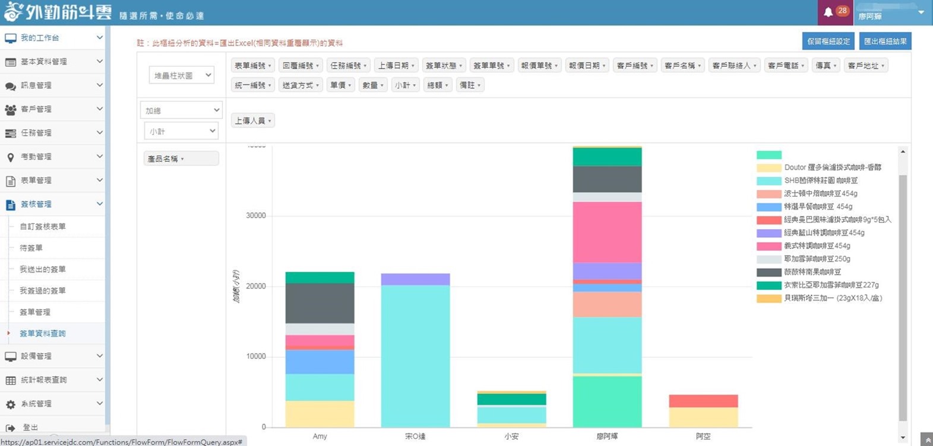Open the 加總 aggregator dropdown
Screen dimensions: 933x446
tap(181, 110)
